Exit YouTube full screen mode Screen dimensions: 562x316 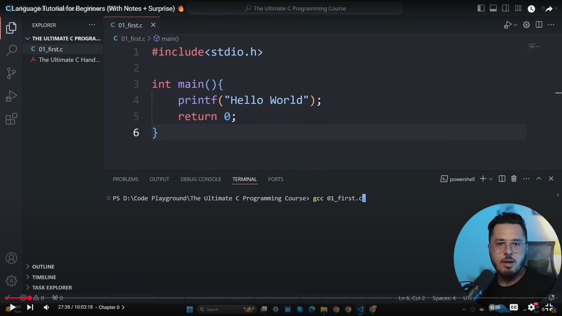pyautogui.click(x=549, y=307)
